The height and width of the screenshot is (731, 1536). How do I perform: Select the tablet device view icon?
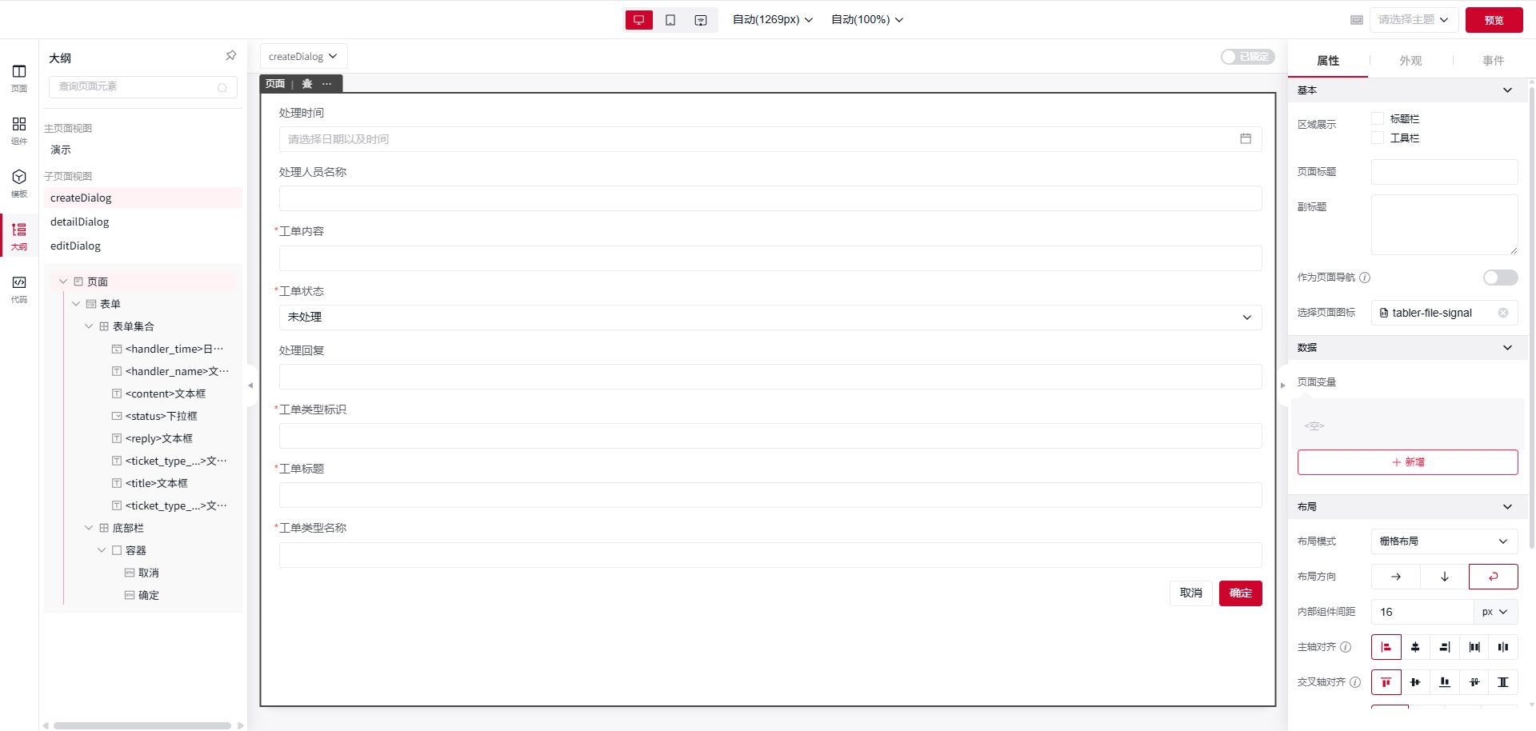[x=670, y=20]
